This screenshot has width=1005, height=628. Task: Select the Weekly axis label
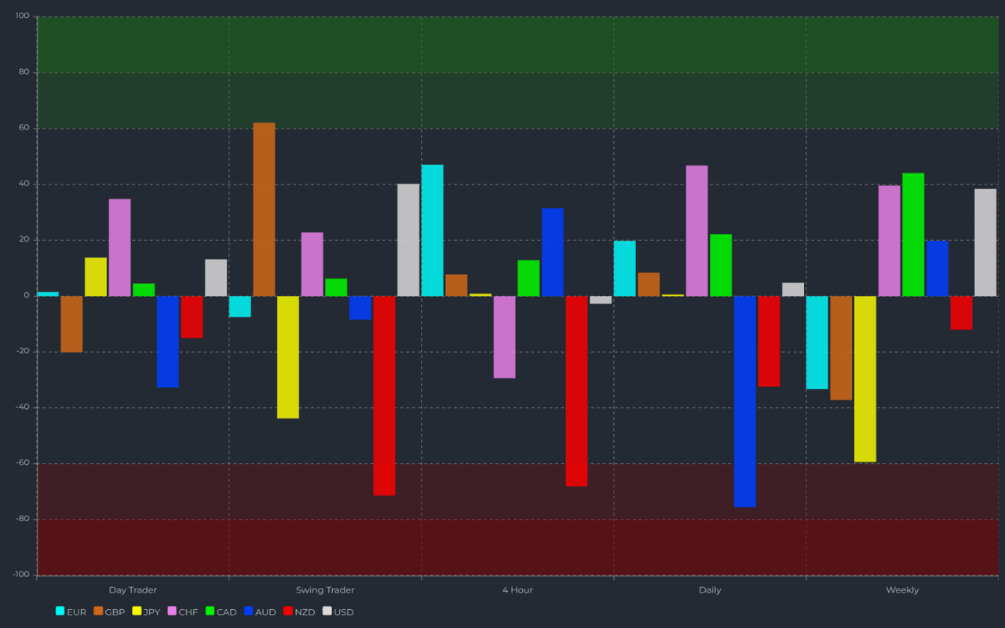point(902,590)
